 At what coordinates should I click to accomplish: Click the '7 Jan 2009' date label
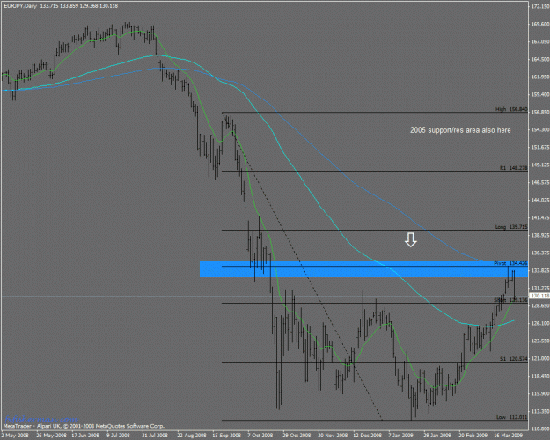tap(400, 436)
